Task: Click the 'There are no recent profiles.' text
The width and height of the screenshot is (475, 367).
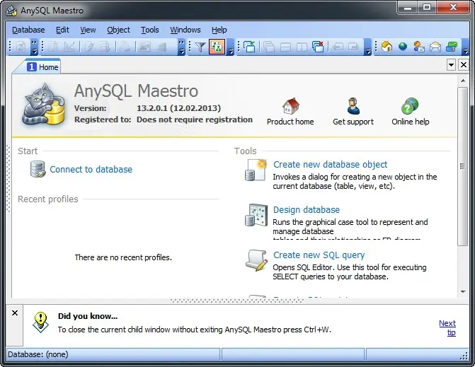Action: [123, 257]
